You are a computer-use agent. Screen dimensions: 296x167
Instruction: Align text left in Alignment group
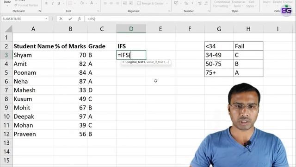coord(105,3)
